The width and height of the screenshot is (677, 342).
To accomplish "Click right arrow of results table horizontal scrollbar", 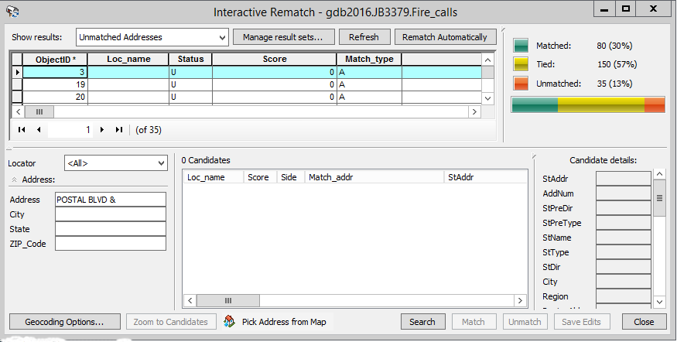I will (x=474, y=112).
